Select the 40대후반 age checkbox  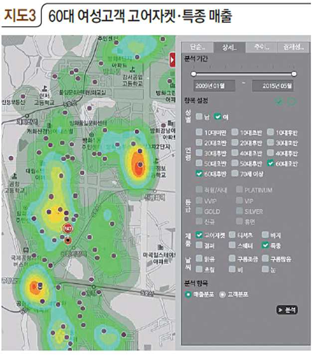click(270, 153)
